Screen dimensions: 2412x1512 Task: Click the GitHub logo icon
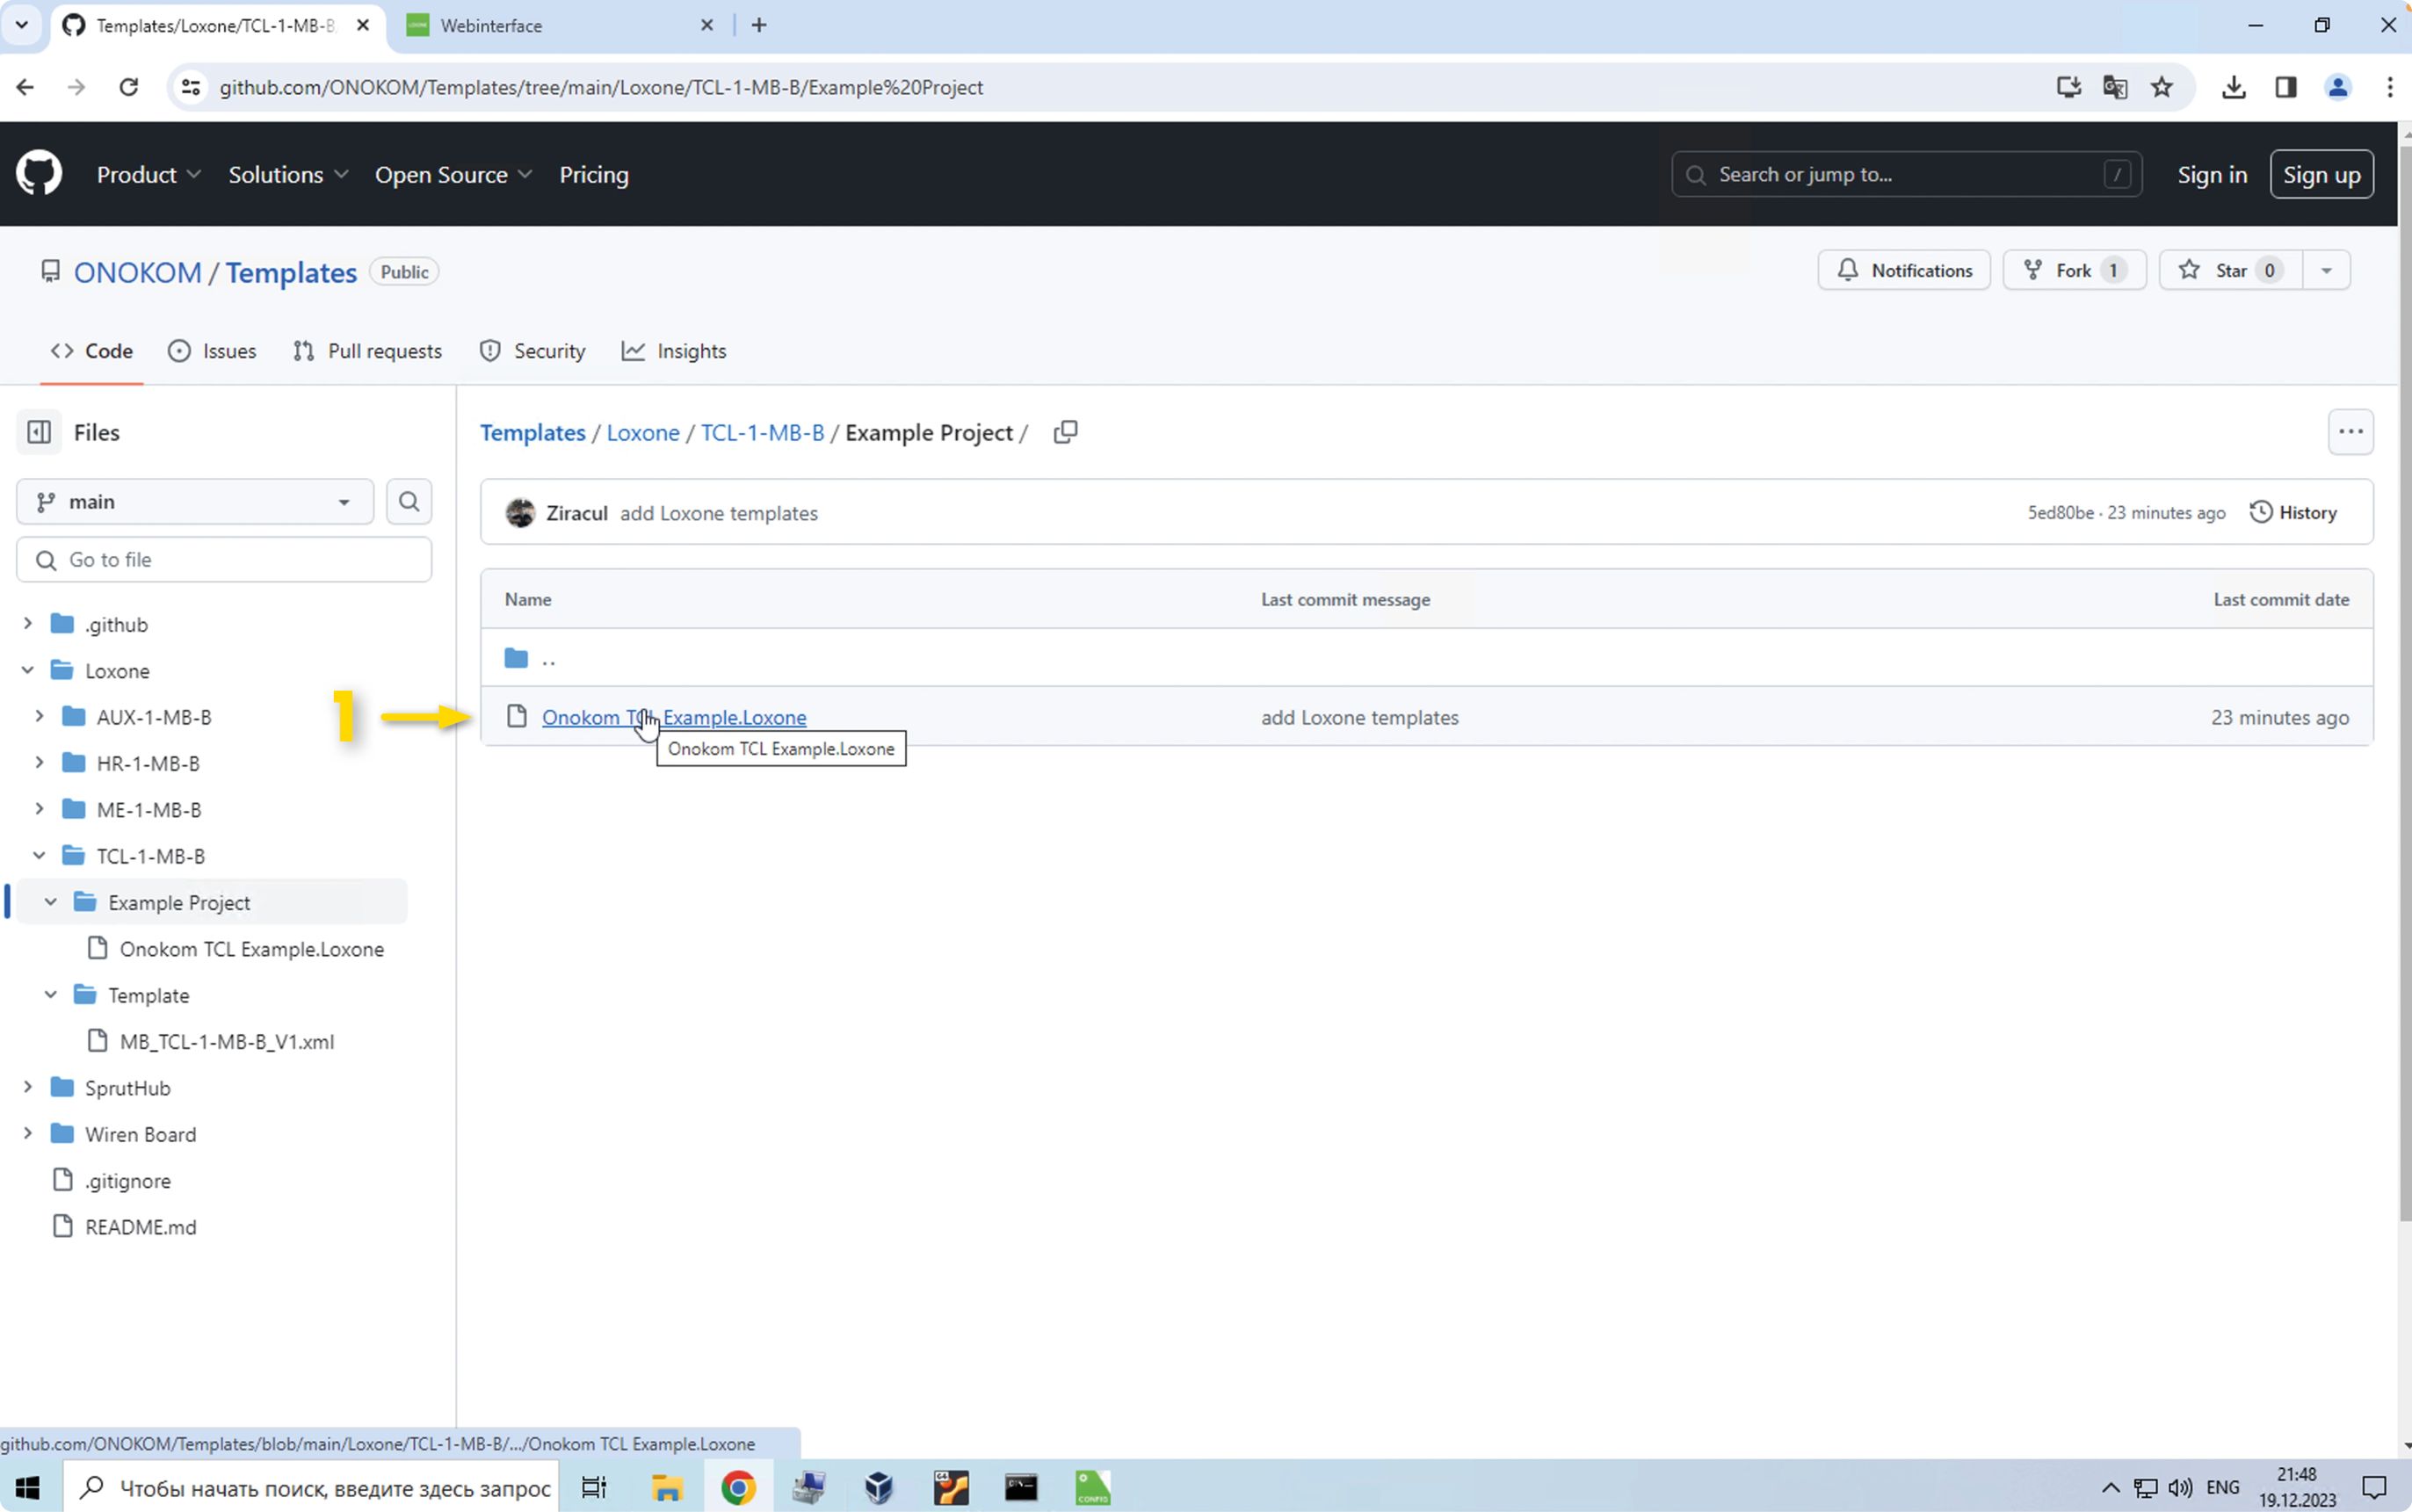click(39, 174)
